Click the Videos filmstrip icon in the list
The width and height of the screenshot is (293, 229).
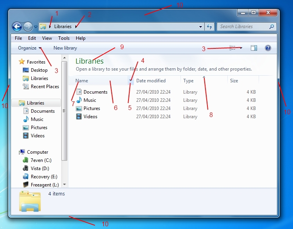[79, 117]
